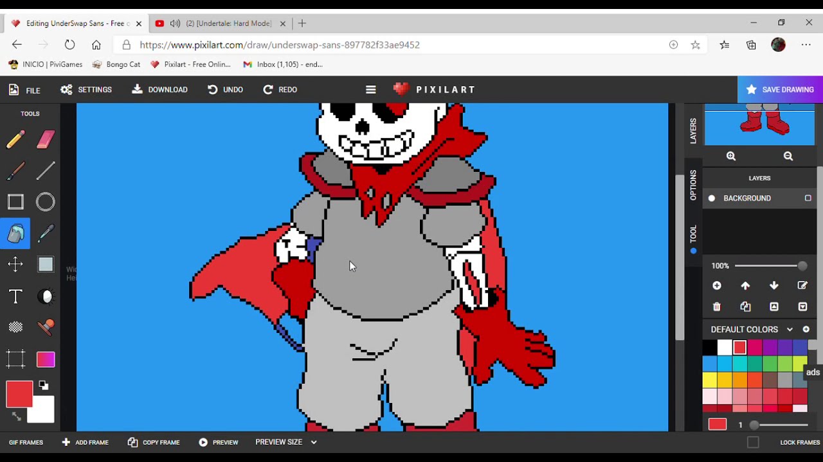Click the GIF FRAMES label

coord(26,442)
